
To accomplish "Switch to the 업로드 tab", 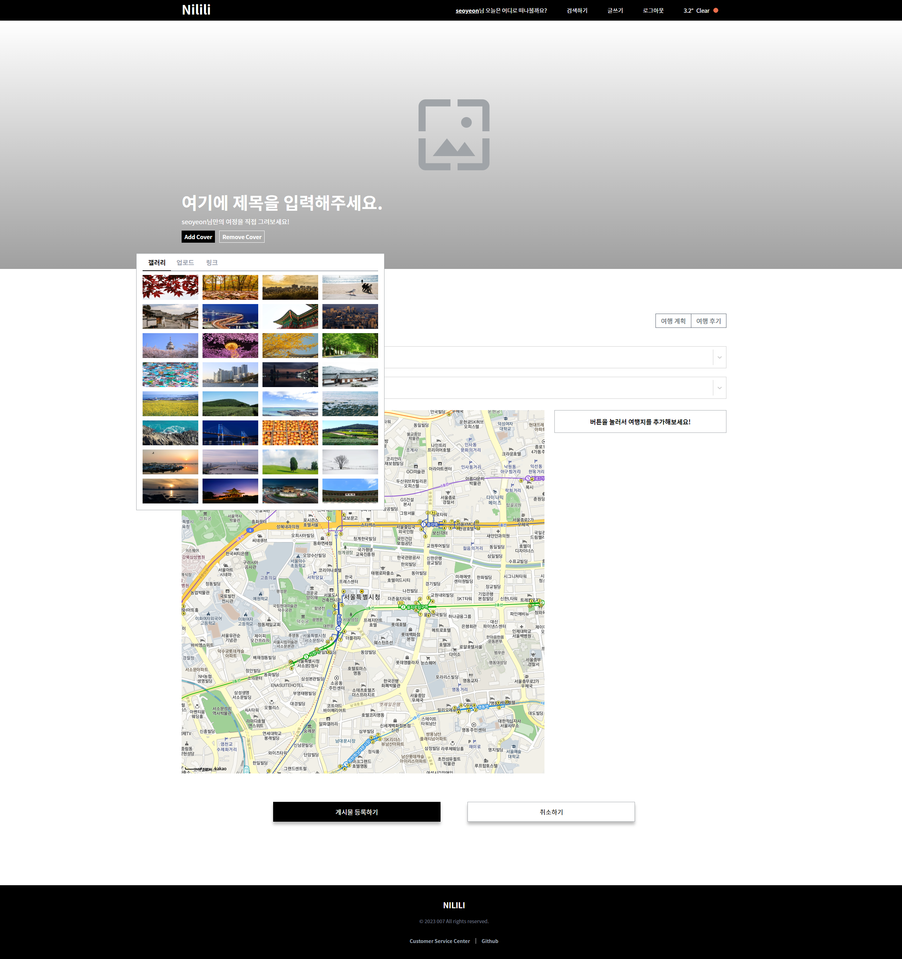I will [185, 263].
